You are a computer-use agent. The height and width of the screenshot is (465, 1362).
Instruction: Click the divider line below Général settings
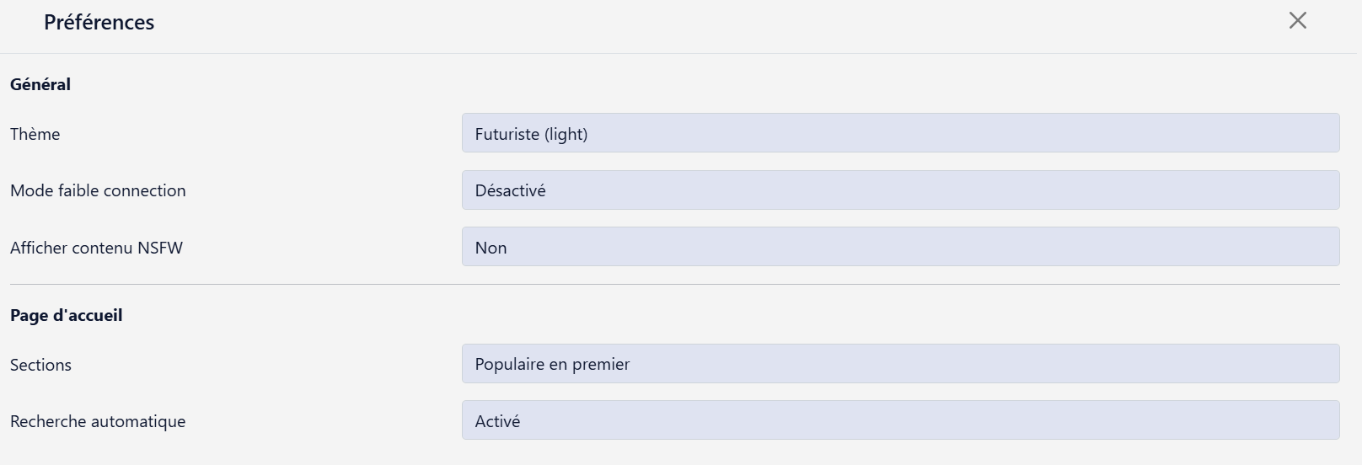pos(674,285)
